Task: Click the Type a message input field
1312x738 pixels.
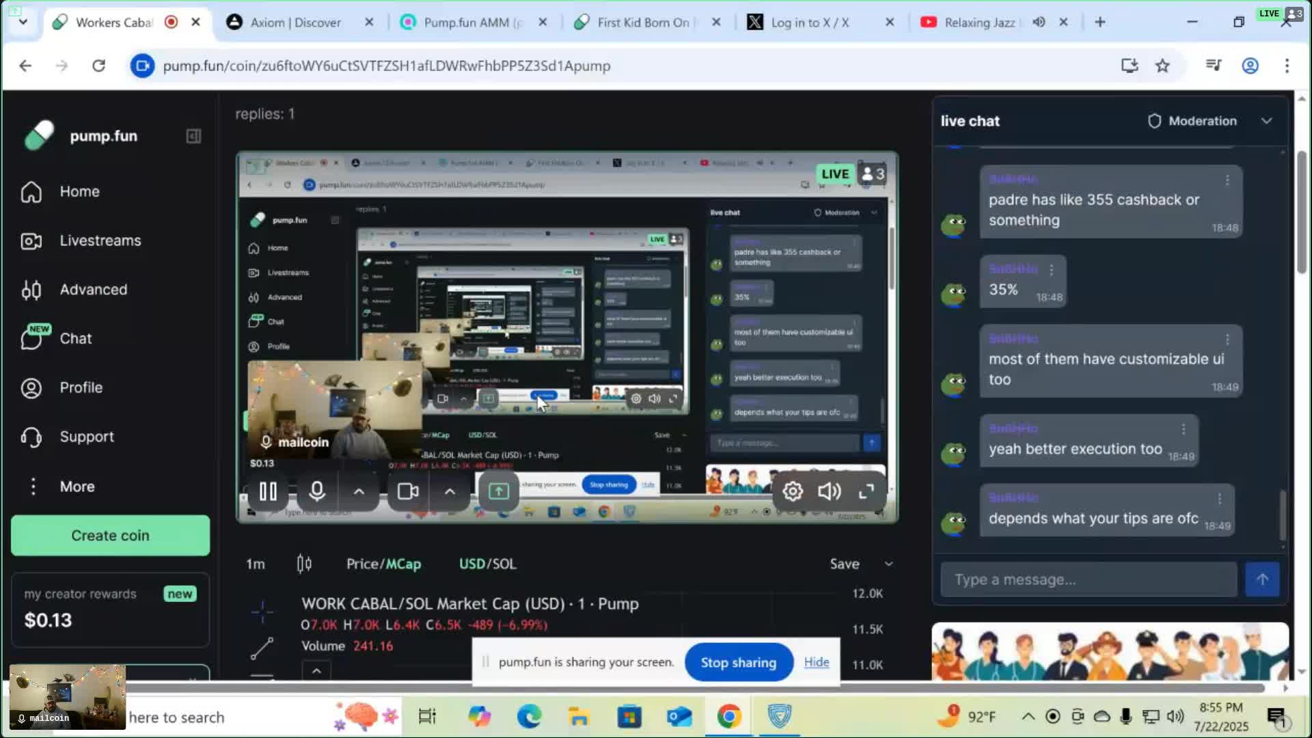Action: click(x=1088, y=579)
